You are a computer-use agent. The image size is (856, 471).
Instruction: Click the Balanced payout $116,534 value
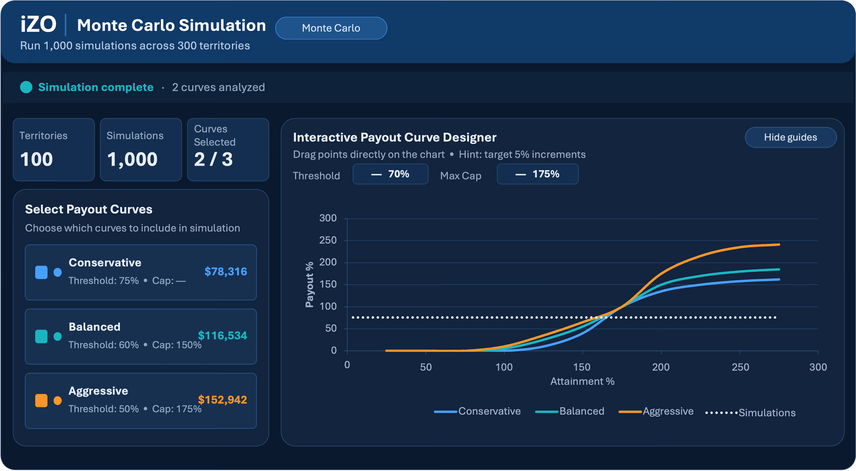[223, 335]
